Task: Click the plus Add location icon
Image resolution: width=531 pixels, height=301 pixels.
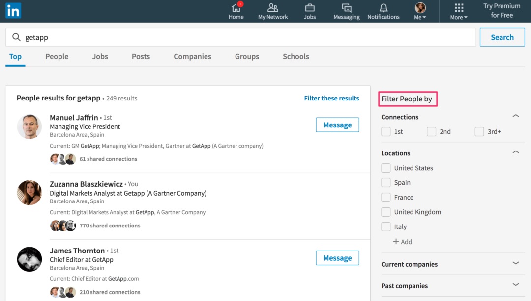Action: pos(395,241)
